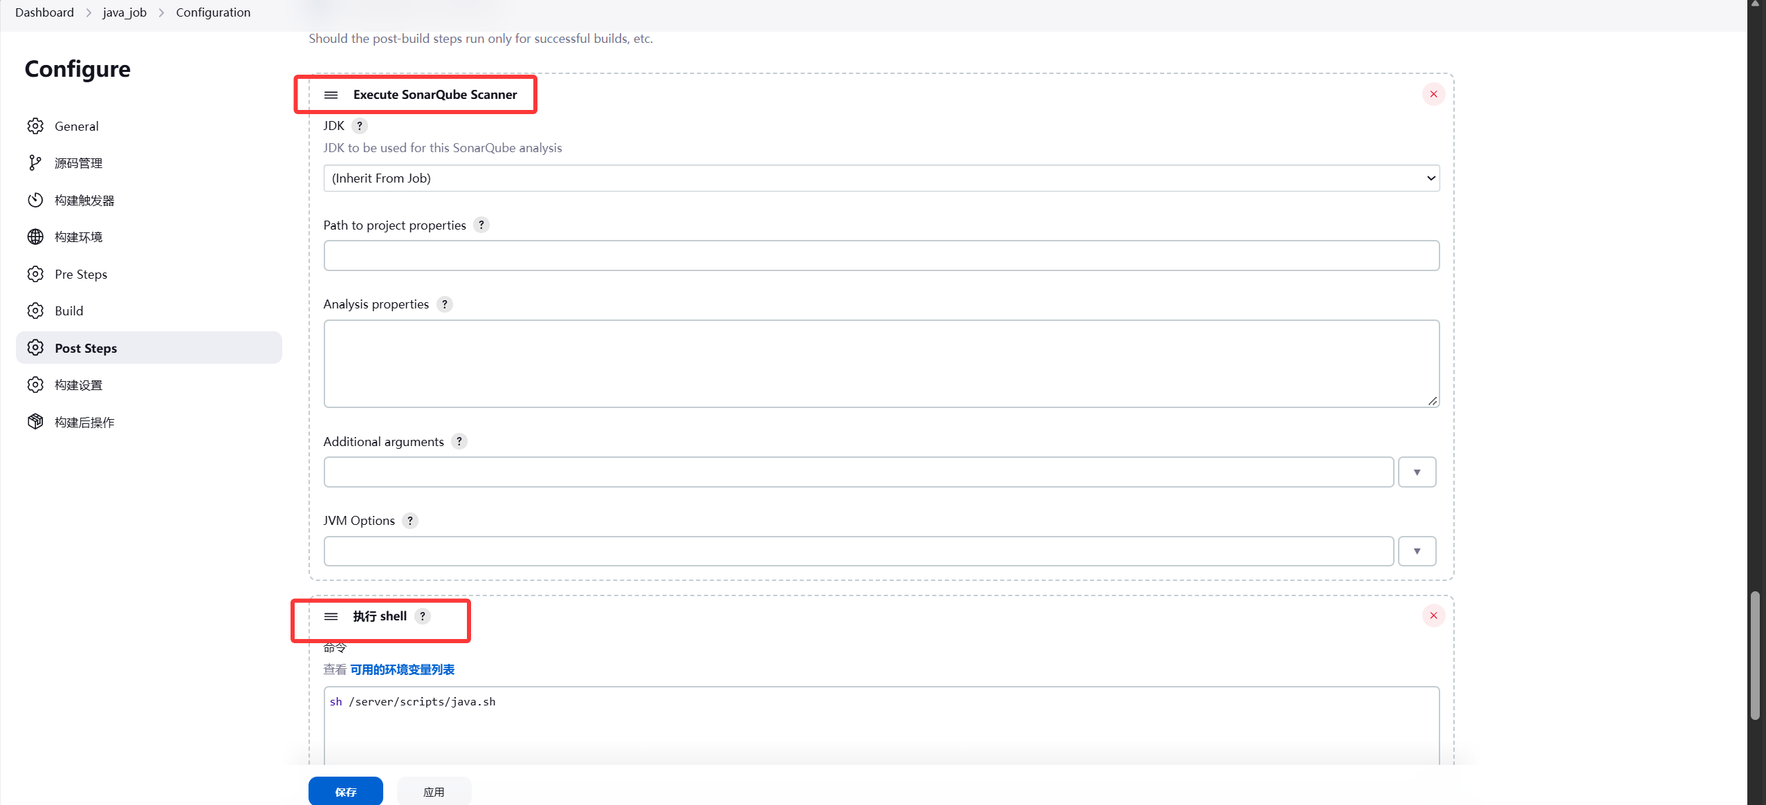Click the 构建设置 gear icon
This screenshot has height=805, width=1766.
[x=35, y=385]
